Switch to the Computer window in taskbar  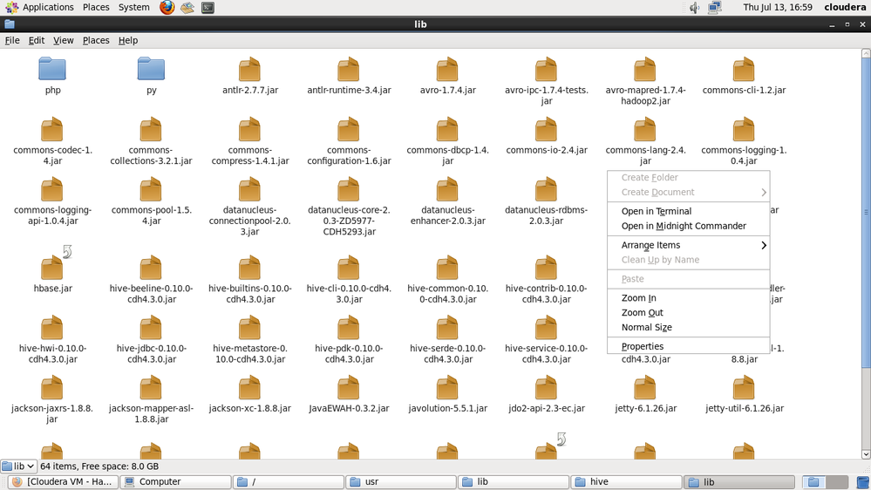pyautogui.click(x=176, y=481)
